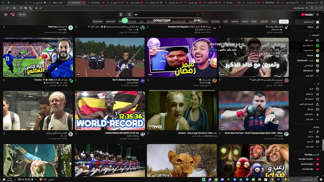Screen dimensions: 324x182
Task: Play the tug of war video thumbnail
Action: click(x=110, y=161)
